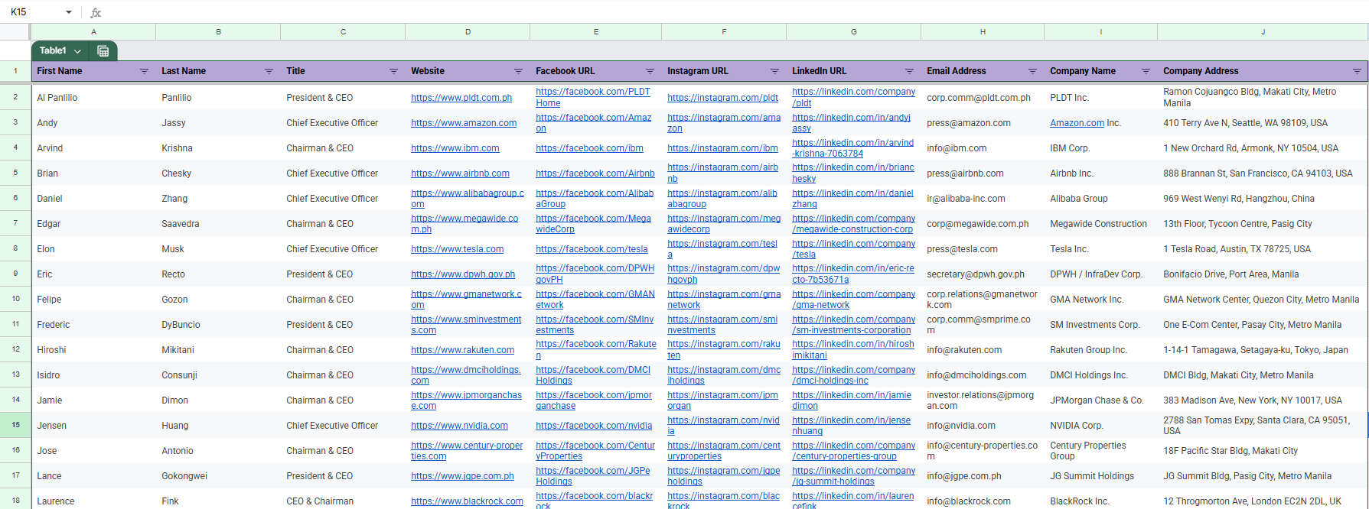
Task: Open the https://www.dpwh.gov.ph link
Action: 463,274
